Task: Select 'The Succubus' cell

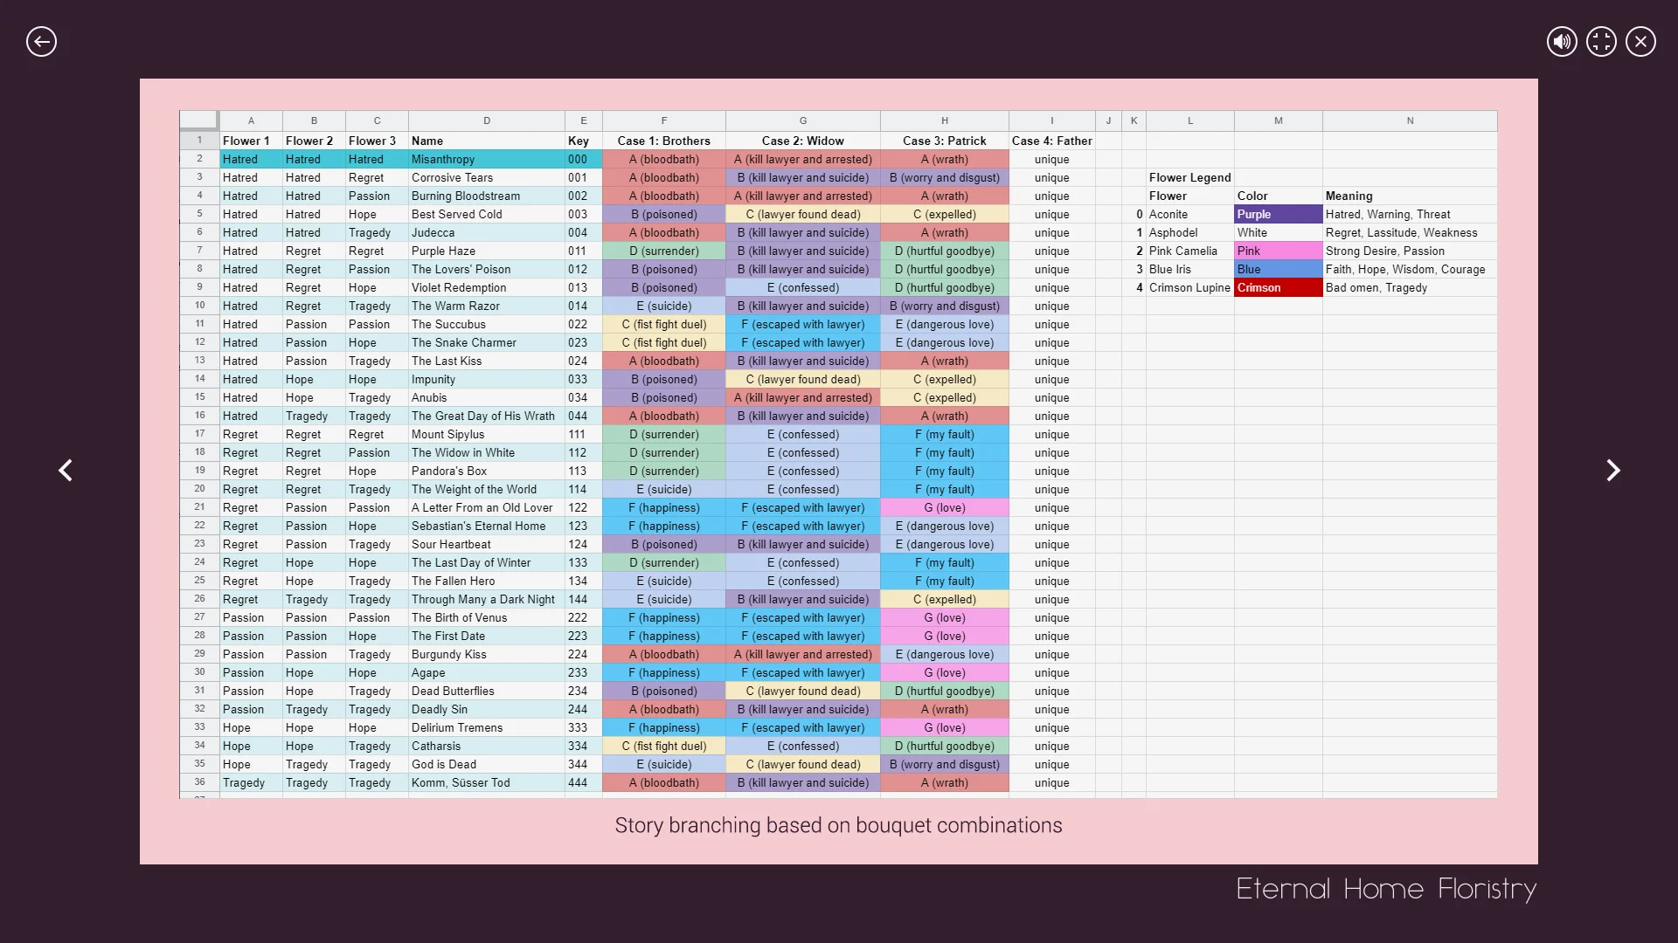Action: [x=486, y=324]
